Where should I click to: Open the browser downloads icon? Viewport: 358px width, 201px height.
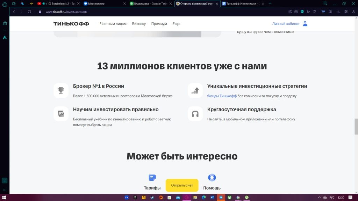338,12
